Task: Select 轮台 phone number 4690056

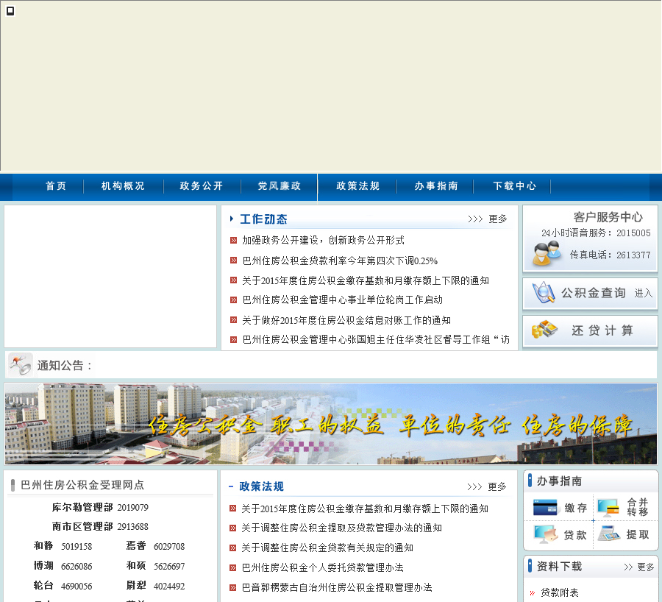Action: [76, 587]
